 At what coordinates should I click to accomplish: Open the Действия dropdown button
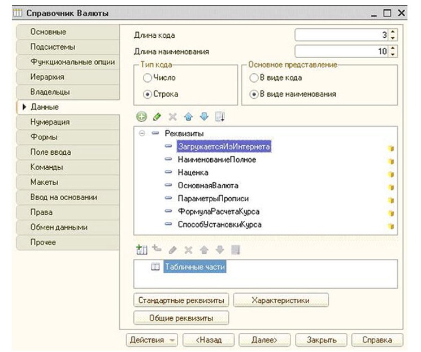[153, 340]
